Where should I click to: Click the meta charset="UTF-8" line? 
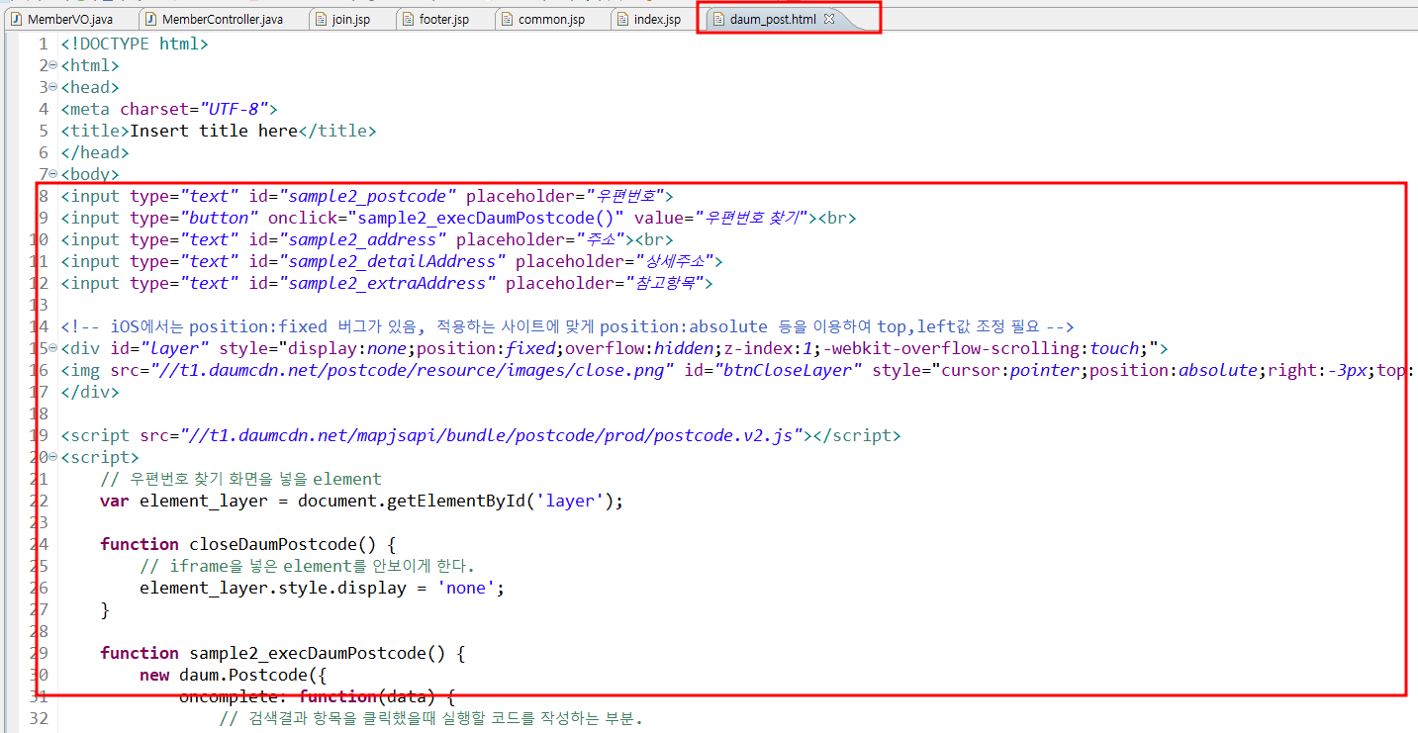[169, 109]
